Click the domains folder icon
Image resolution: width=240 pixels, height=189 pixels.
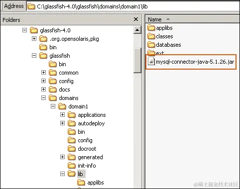click(x=53, y=98)
